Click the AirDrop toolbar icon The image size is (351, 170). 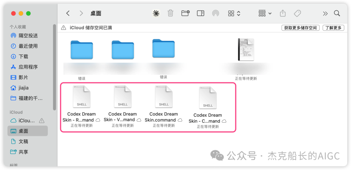coord(215,13)
